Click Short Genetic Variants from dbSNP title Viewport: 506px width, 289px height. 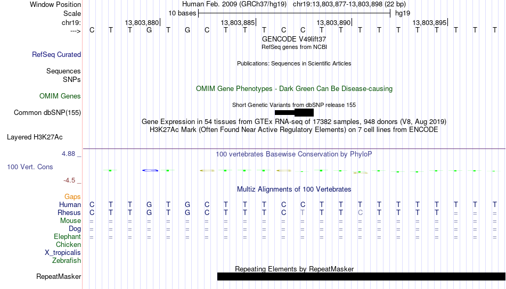click(294, 105)
